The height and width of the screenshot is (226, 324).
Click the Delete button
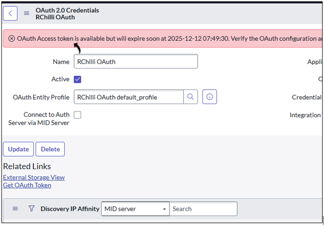[50, 149]
